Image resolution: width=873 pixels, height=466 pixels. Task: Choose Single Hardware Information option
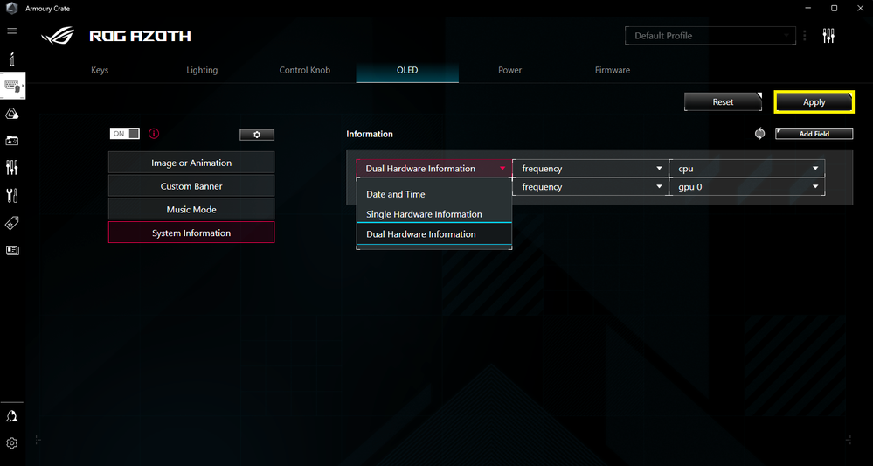433,214
